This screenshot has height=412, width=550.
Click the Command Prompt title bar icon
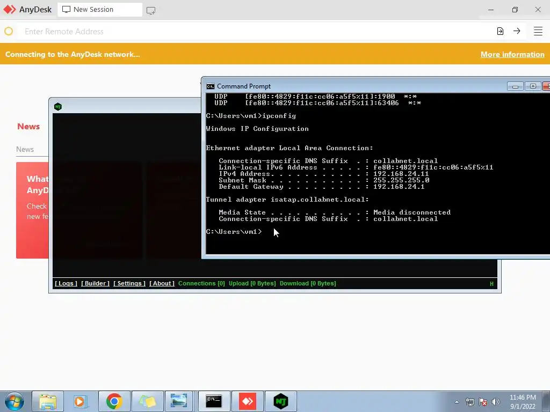pos(211,86)
